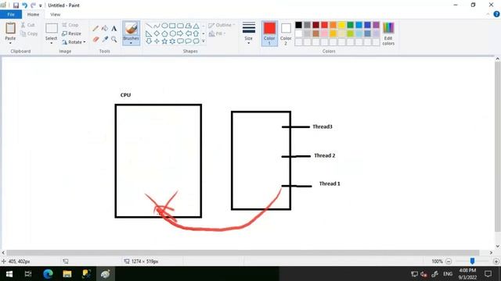Open the File menu
501x281 pixels.
coord(11,14)
